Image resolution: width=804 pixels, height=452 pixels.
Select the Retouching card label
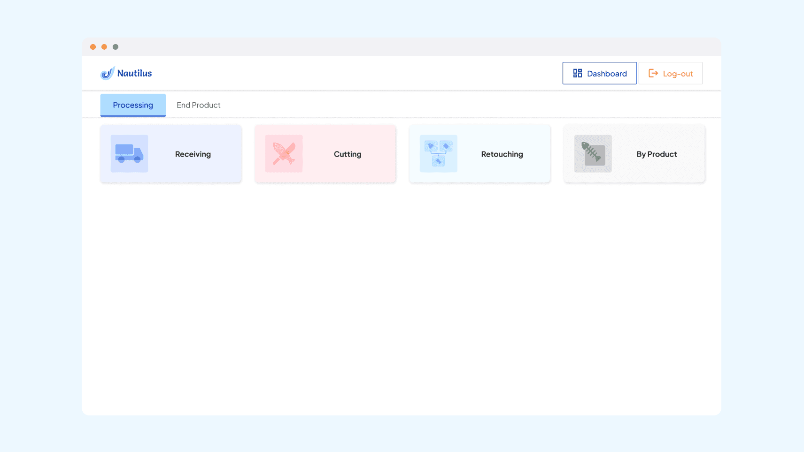[502, 154]
